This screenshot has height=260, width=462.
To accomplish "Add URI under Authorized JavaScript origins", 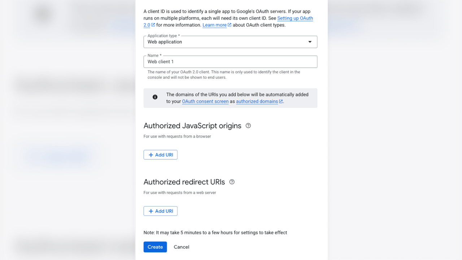I will coord(160,155).
